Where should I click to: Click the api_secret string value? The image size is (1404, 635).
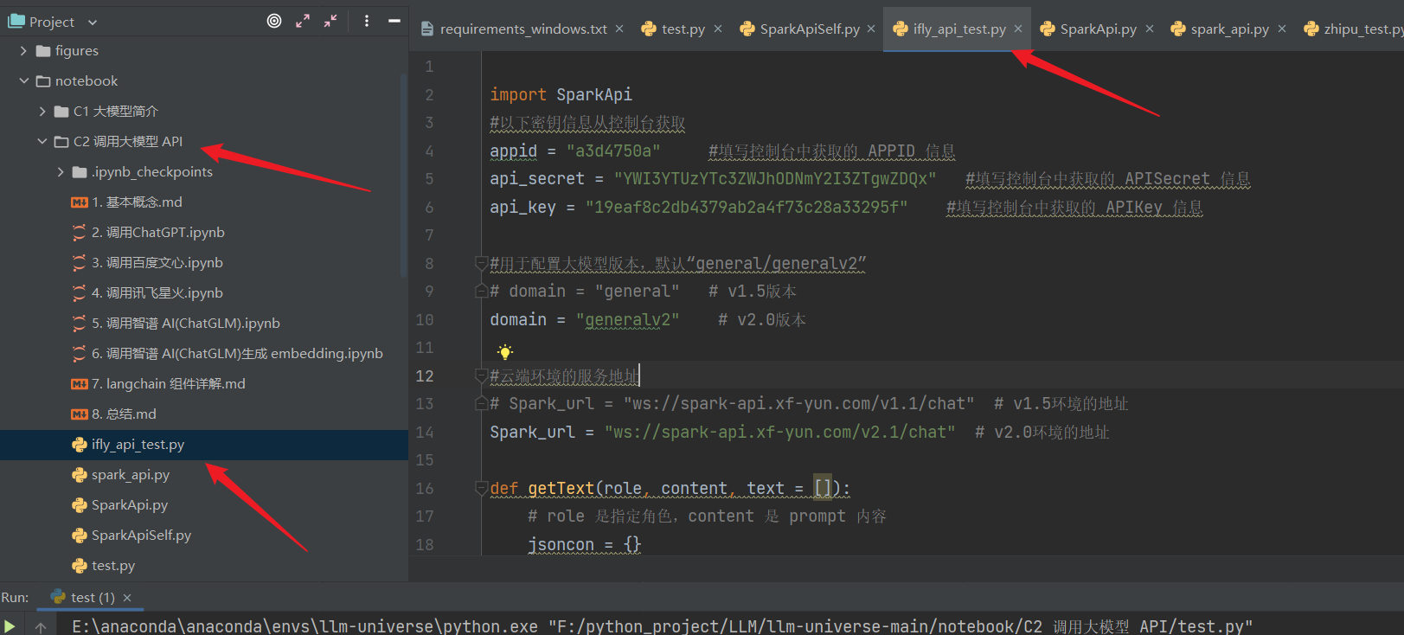coord(775,179)
